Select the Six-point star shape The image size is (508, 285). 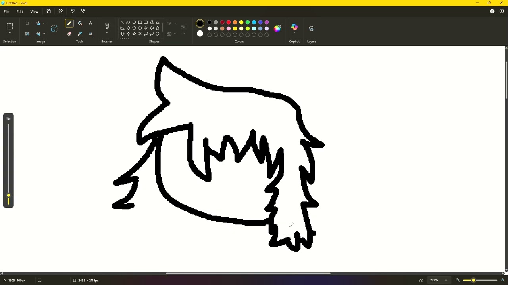coord(140,34)
